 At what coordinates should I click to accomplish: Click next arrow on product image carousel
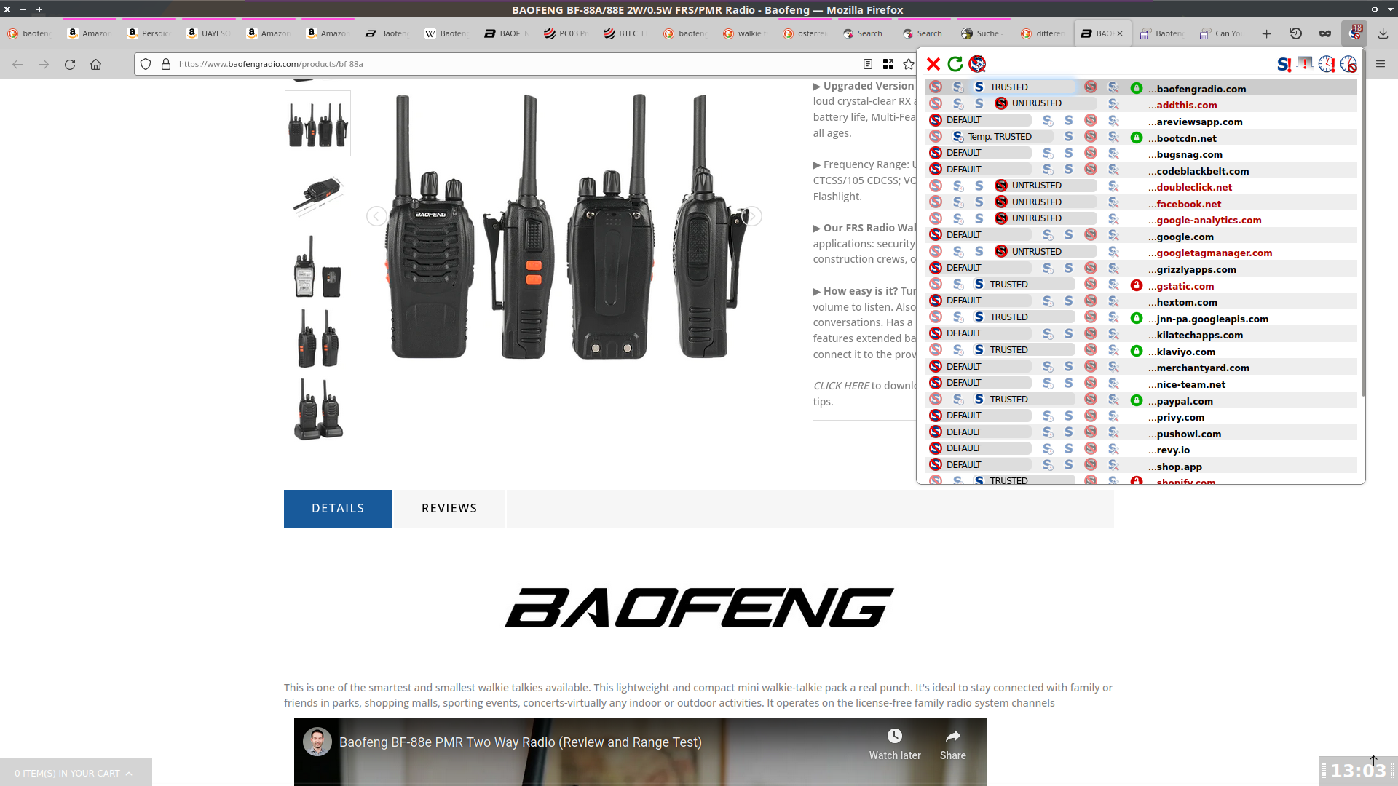752,216
